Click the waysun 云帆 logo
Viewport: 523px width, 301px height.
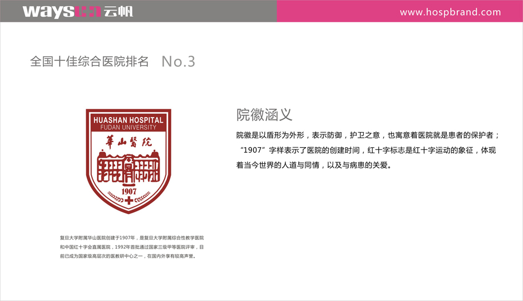(x=78, y=11)
